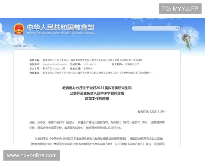The width and height of the screenshot is (205, 164).
Task: Click the TG: MYYJJPP watermark label
Action: coord(180,9)
